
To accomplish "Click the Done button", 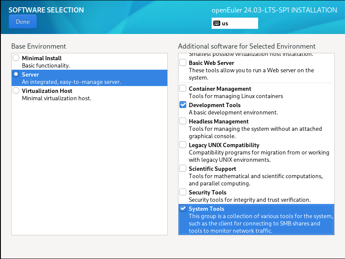I will pyautogui.click(x=22, y=22).
